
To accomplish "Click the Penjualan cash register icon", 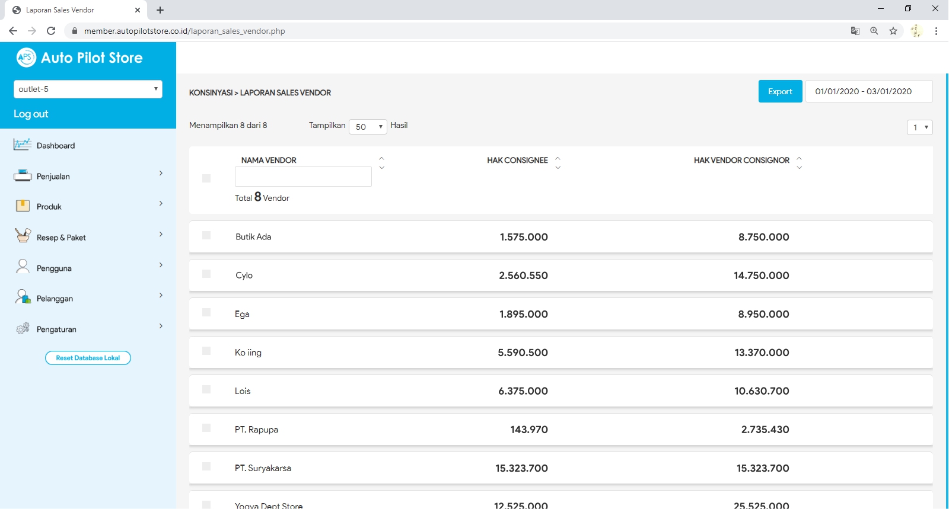I will pyautogui.click(x=23, y=176).
